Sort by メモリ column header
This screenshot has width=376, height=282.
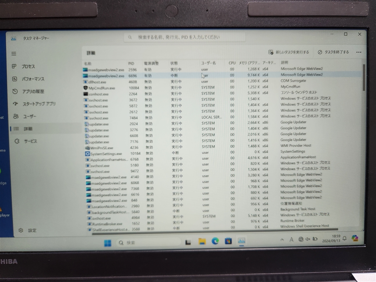[x=249, y=63]
